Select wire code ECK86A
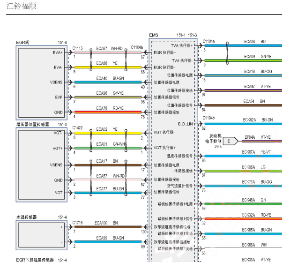282x262 pixels. tap(248, 167)
